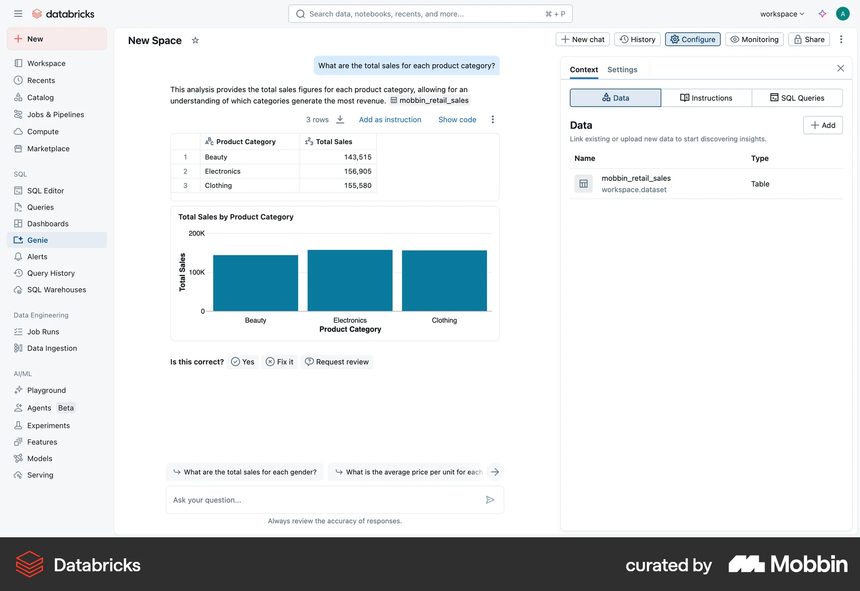860x591 pixels.
Task: Open the Databricks sparkle assistant icon
Action: tap(822, 14)
